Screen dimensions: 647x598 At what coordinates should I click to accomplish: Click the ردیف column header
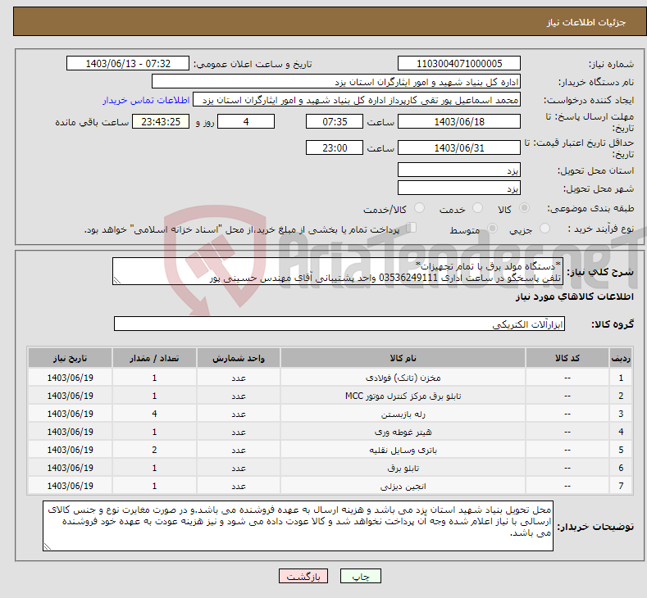[621, 358]
